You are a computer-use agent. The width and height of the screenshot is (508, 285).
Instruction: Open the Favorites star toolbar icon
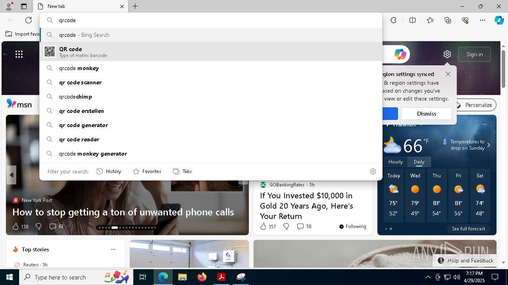(x=430, y=20)
